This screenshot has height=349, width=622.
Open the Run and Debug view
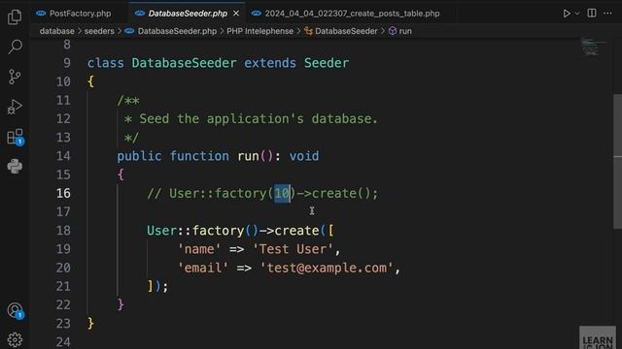pyautogui.click(x=15, y=107)
